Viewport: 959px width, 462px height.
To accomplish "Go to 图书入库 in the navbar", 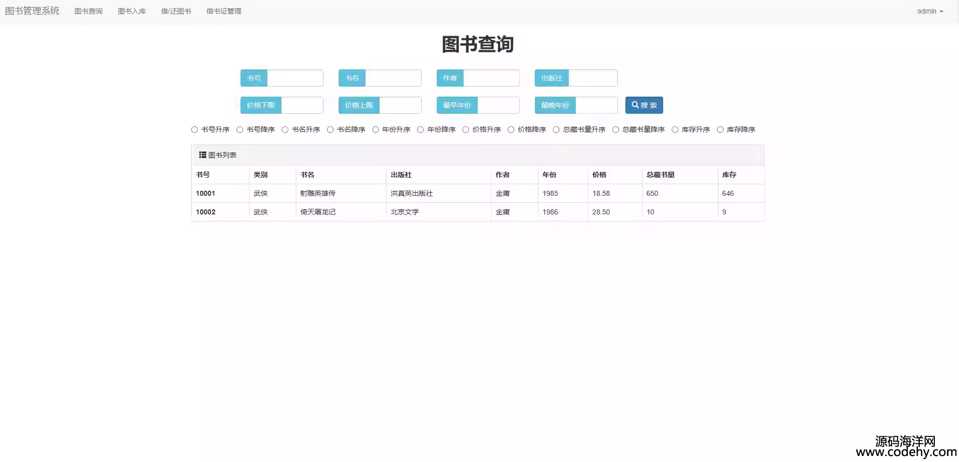I will pyautogui.click(x=132, y=11).
